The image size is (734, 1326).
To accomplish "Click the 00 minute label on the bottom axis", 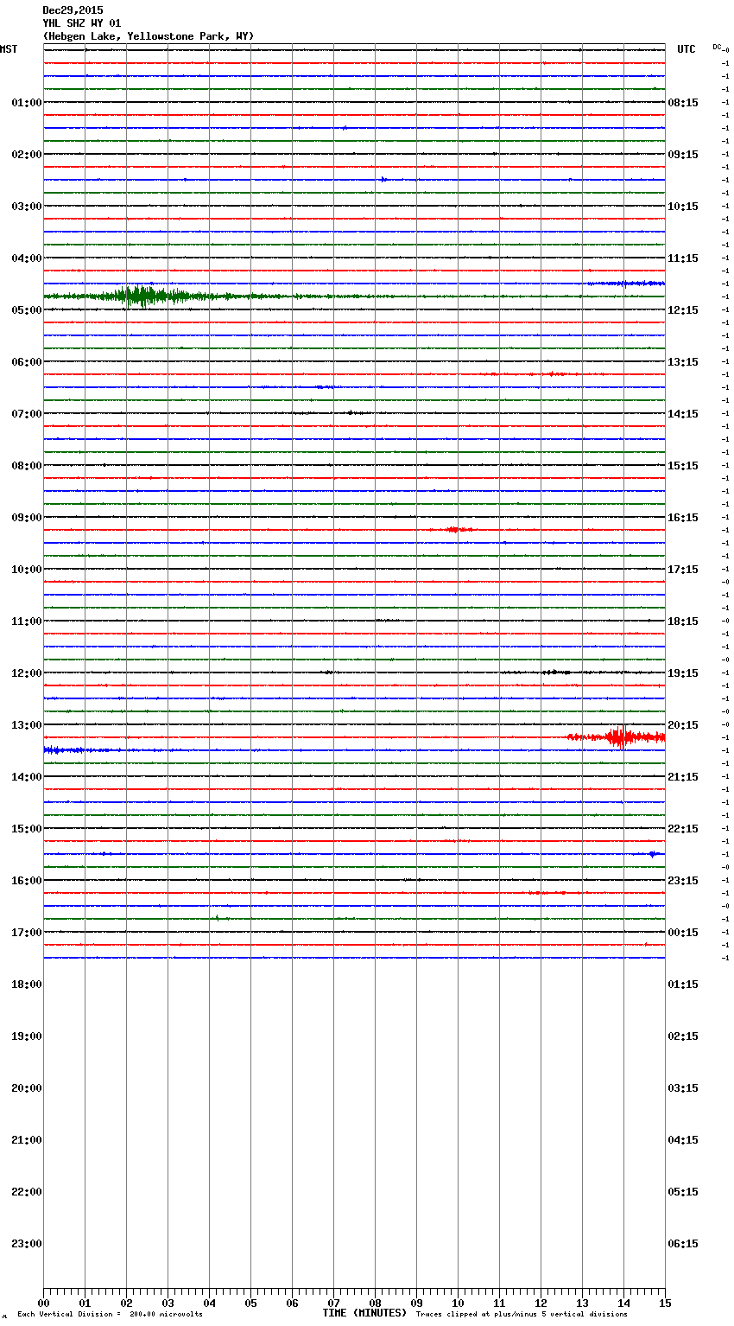I will click(43, 1303).
